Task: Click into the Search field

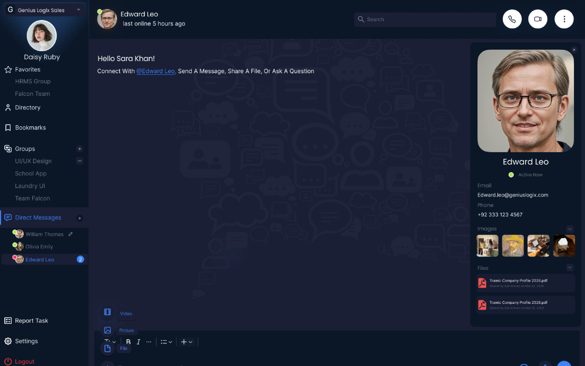Action: tap(425, 19)
